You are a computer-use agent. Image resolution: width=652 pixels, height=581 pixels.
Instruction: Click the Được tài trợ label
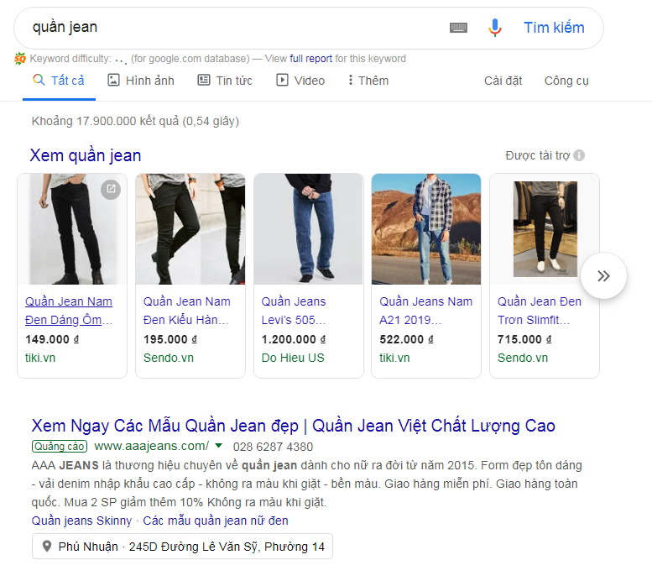click(537, 155)
